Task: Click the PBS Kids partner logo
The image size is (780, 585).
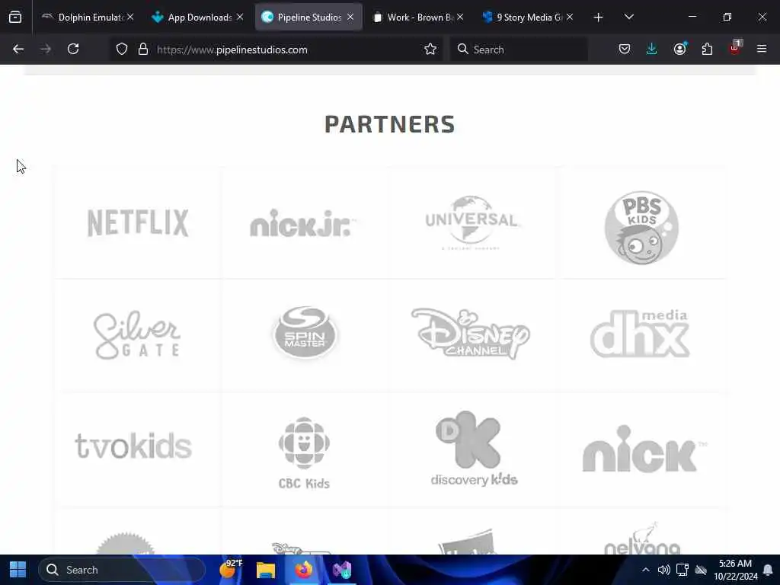Action: pyautogui.click(x=641, y=228)
